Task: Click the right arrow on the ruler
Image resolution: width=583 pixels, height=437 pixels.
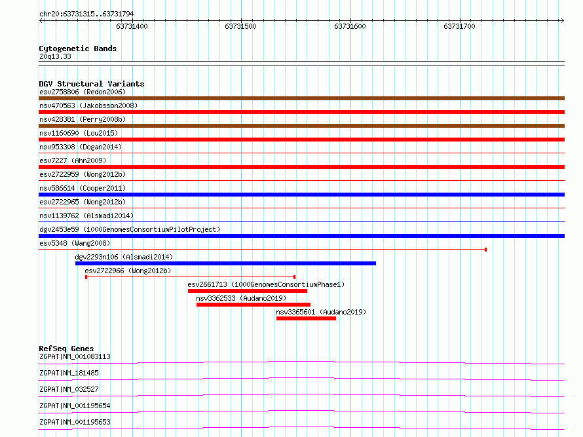Action: click(x=562, y=20)
